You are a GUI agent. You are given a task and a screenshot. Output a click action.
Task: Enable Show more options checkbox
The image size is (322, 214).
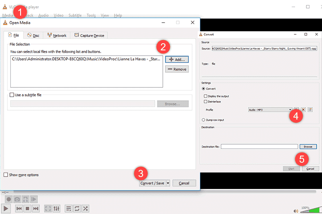6,175
